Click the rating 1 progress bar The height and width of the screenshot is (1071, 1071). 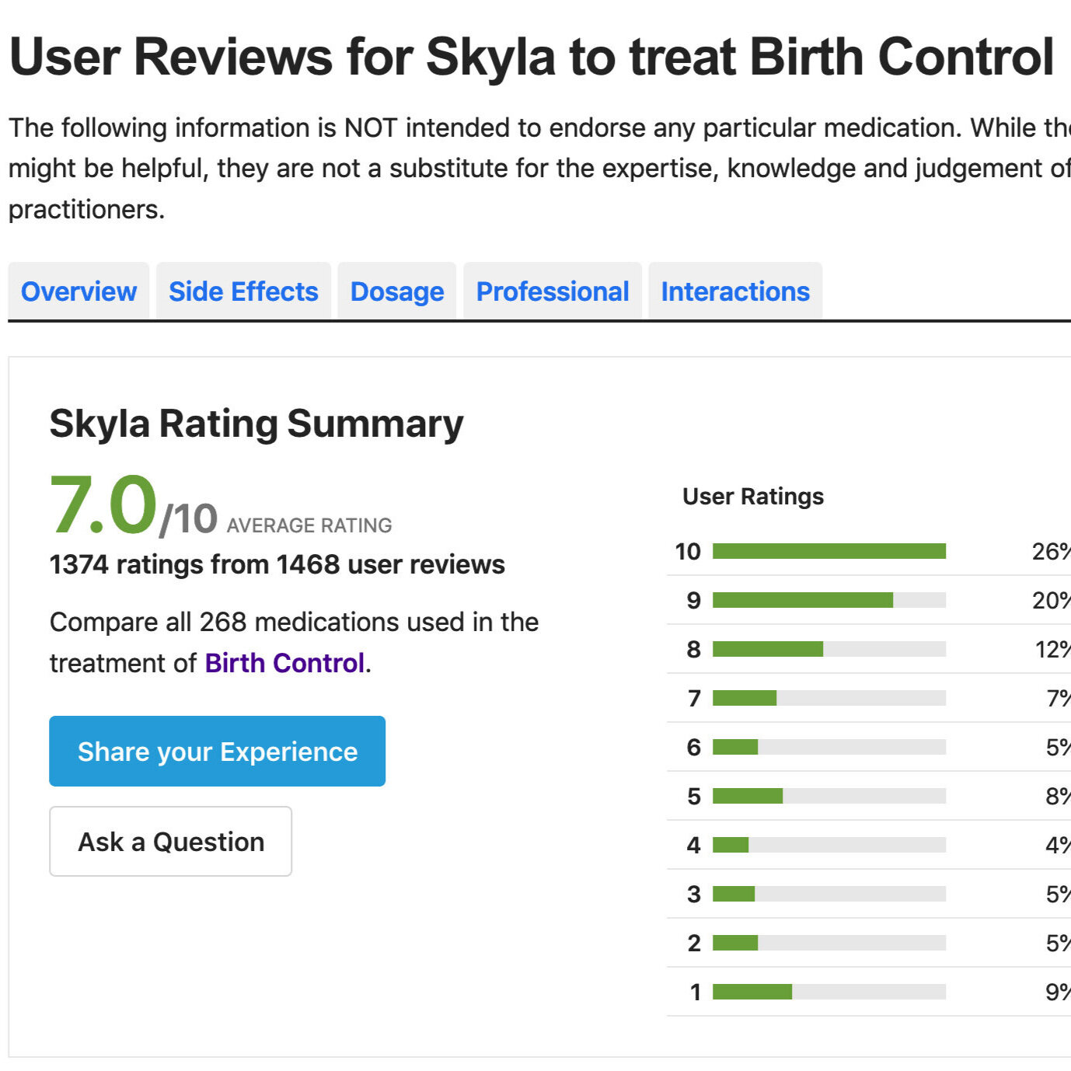tap(829, 992)
